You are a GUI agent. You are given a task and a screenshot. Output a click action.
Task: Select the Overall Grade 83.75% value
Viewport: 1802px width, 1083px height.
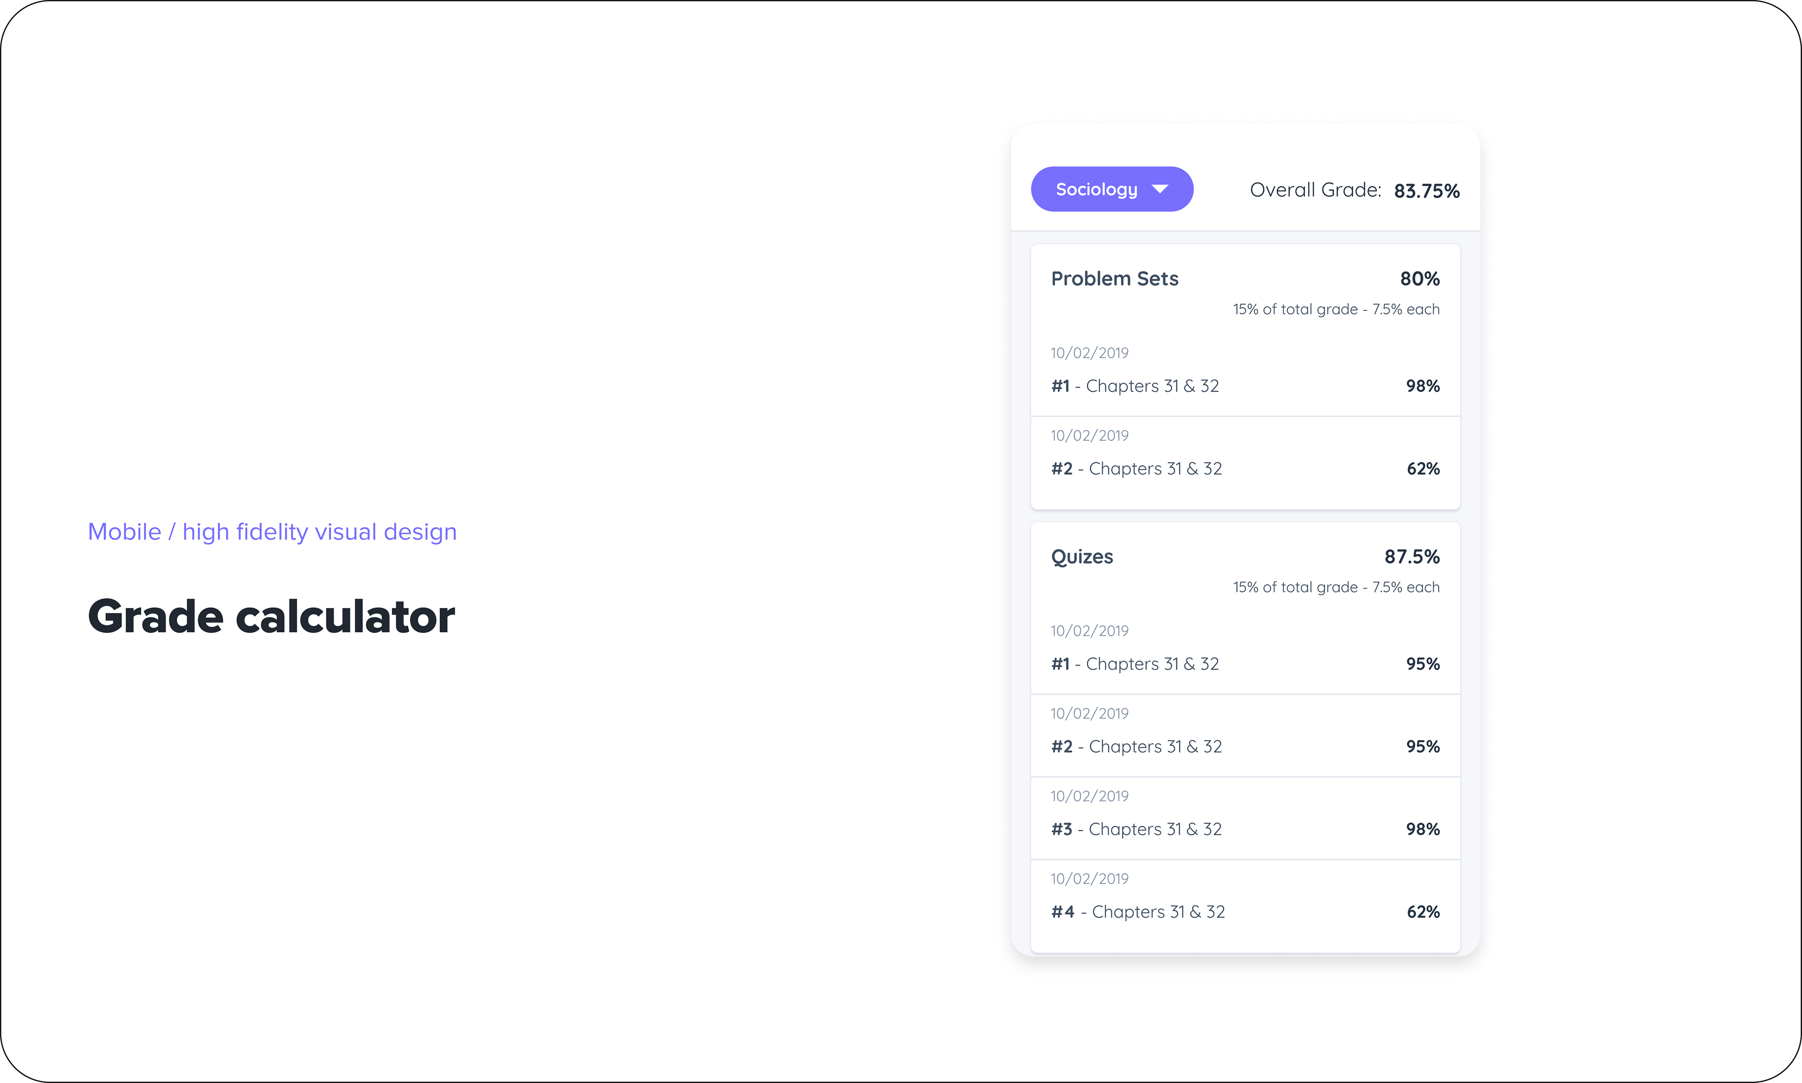pyautogui.click(x=1426, y=191)
